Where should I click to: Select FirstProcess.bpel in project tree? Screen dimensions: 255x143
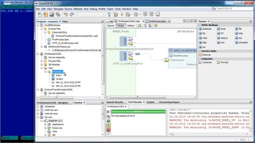click(x=60, y=40)
